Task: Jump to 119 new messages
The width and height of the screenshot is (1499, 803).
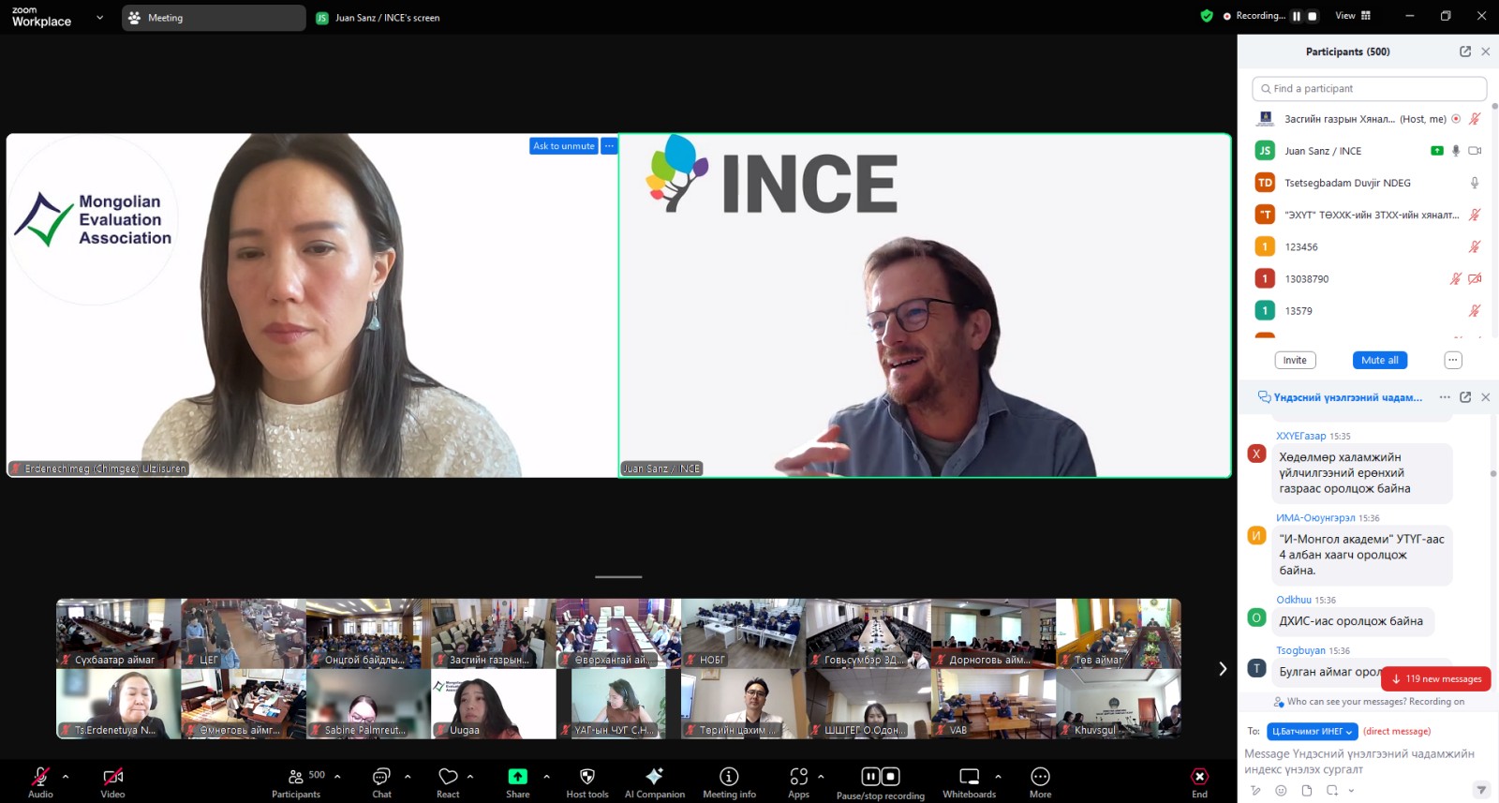Action: pos(1436,679)
